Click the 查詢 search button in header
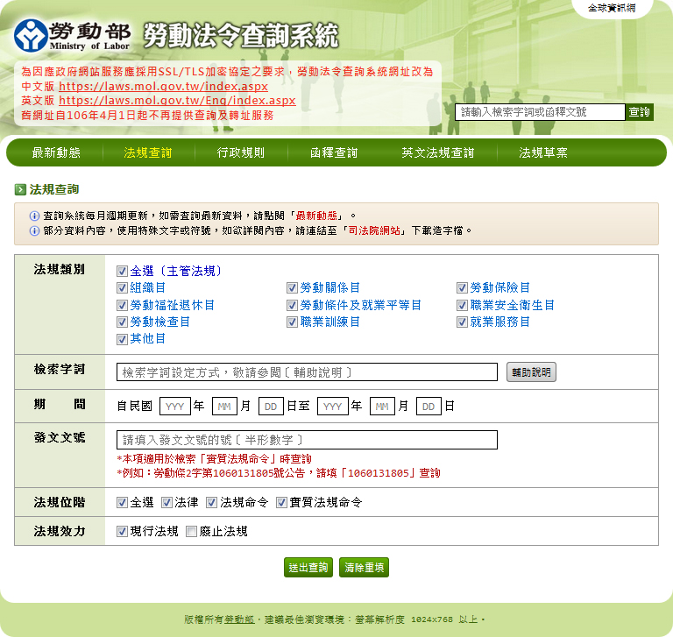Screen dimensions: 673x637 639,112
